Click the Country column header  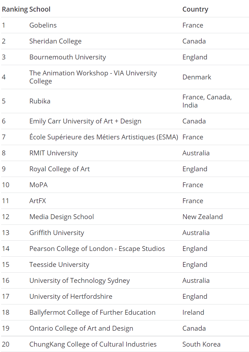tap(195, 9)
